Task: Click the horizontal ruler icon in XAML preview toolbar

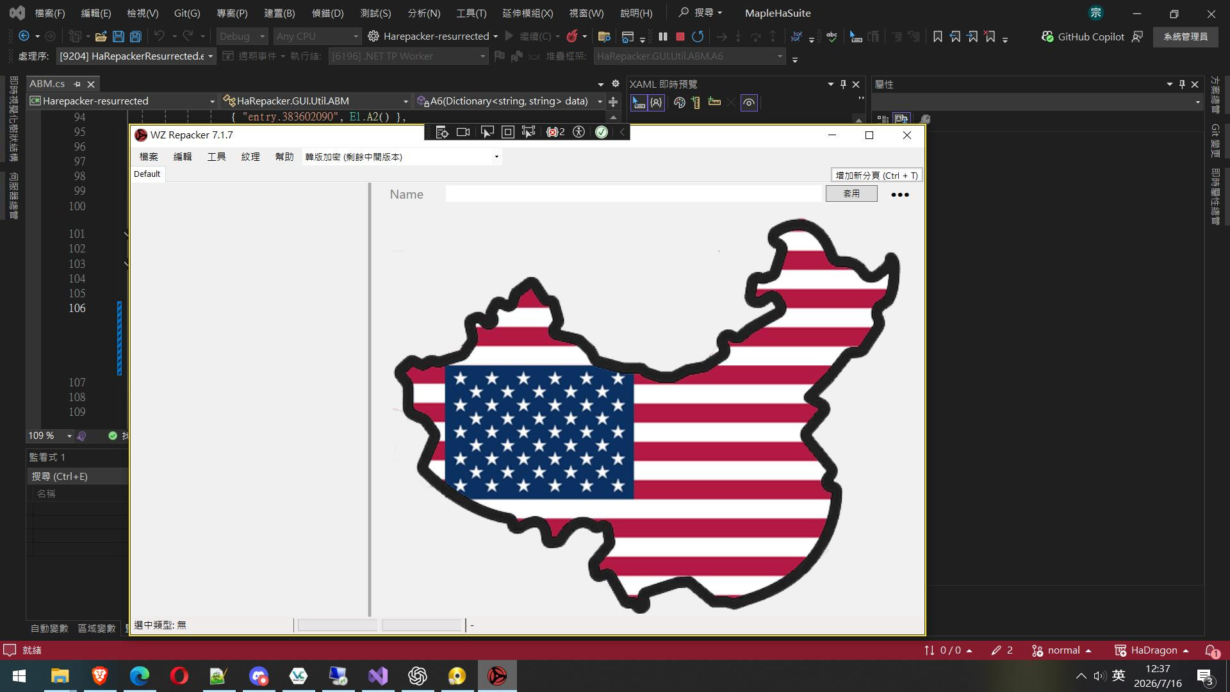Action: 714,102
